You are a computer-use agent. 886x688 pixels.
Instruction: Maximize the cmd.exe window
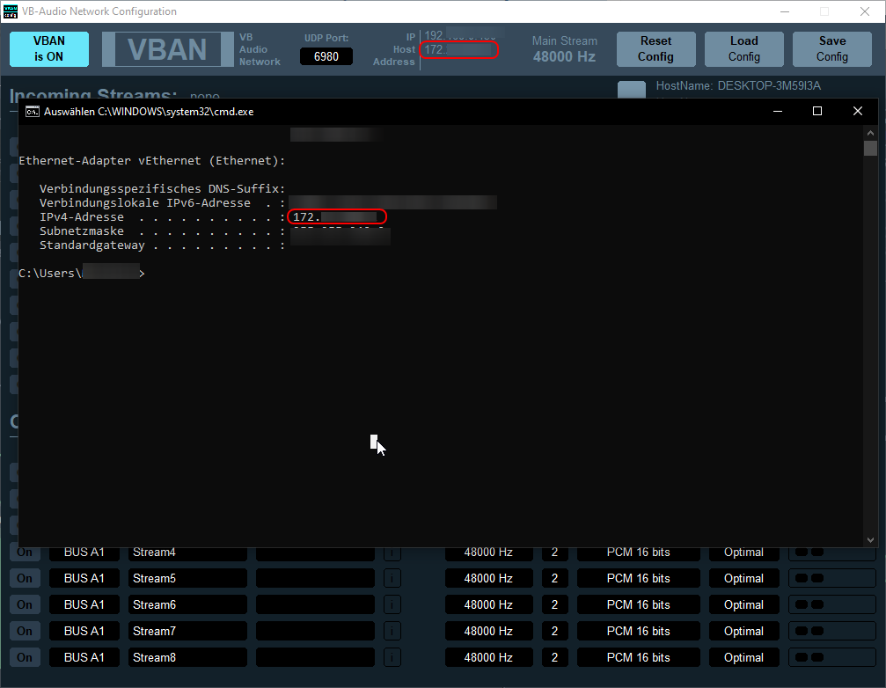click(817, 111)
